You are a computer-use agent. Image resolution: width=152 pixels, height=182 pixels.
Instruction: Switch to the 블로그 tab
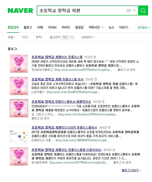[28, 27]
